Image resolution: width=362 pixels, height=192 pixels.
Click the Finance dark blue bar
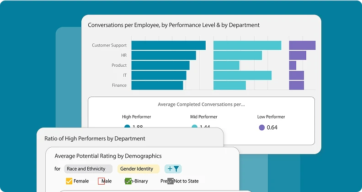pos(157,85)
